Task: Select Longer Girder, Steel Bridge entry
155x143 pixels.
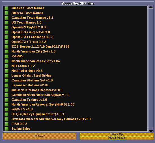Action: (x=75, y=75)
